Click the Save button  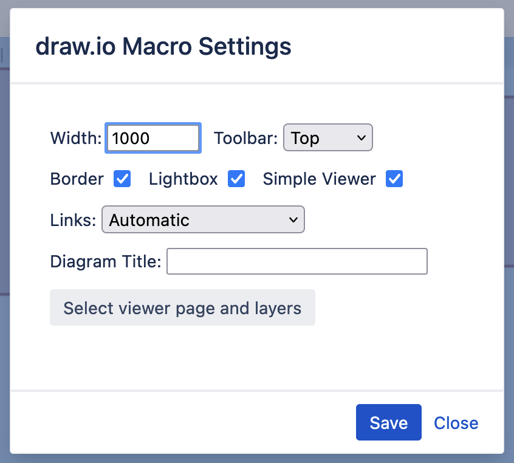(388, 422)
